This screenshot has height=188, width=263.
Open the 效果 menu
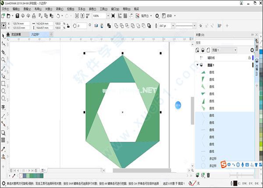point(58,9)
